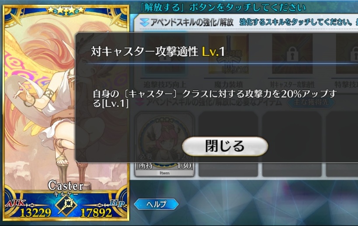Click the dialog title 対キャスター攻撃適性 Lv.1
The image size is (358, 226).
[158, 51]
